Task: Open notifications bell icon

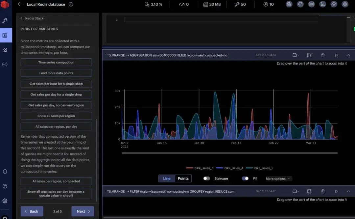Action: click(5, 172)
